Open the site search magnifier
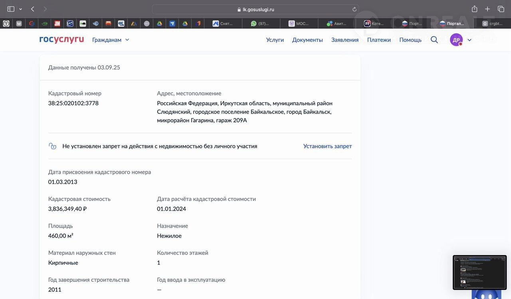Image resolution: width=511 pixels, height=299 pixels. (x=434, y=39)
